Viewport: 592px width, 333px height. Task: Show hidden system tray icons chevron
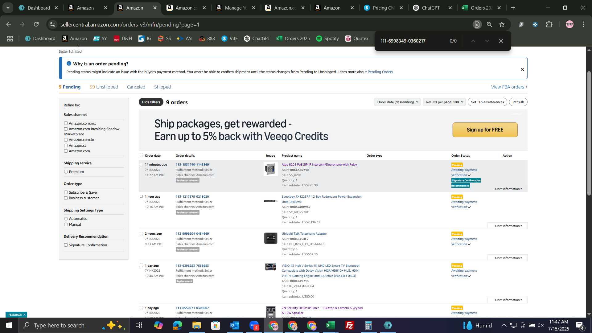[x=504, y=325]
